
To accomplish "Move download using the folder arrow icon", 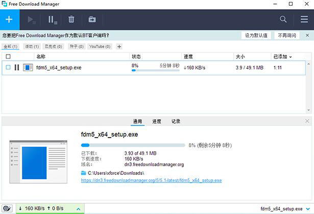I will coord(92,19).
